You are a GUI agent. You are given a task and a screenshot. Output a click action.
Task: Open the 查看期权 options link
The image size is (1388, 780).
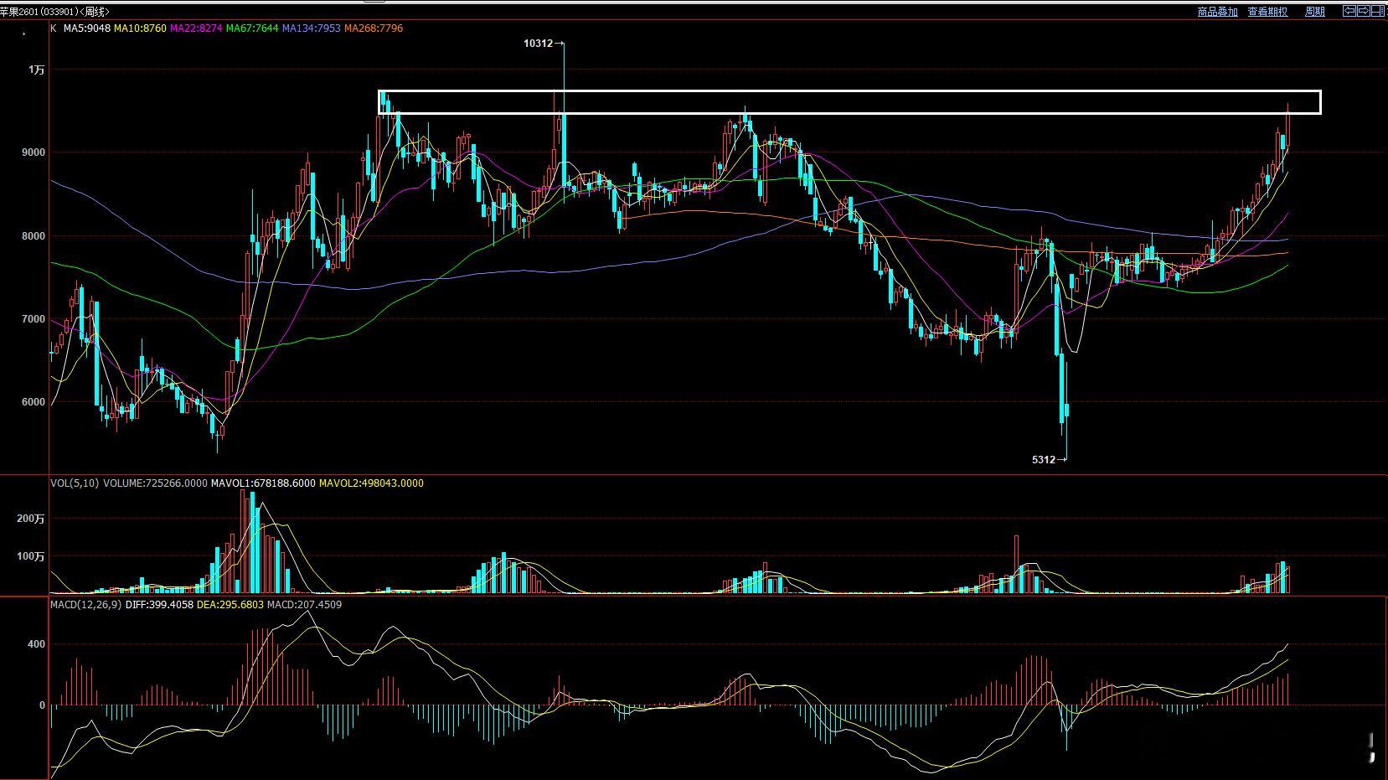pyautogui.click(x=1267, y=12)
